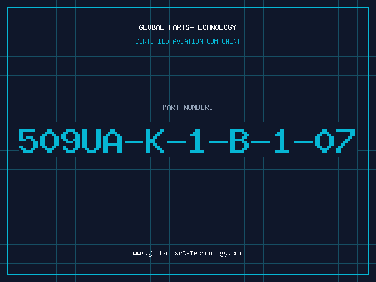Select the part number 509UA-K-1-B-1-07
This screenshot has width=376, height=282.
pyautogui.click(x=187, y=141)
